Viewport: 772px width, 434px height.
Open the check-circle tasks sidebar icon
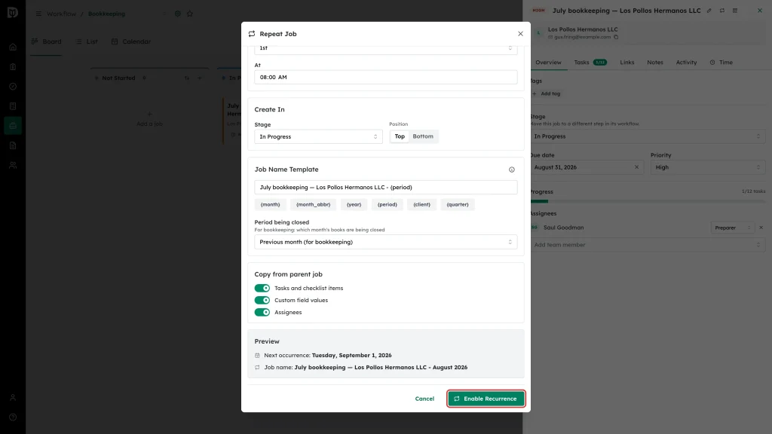(13, 87)
